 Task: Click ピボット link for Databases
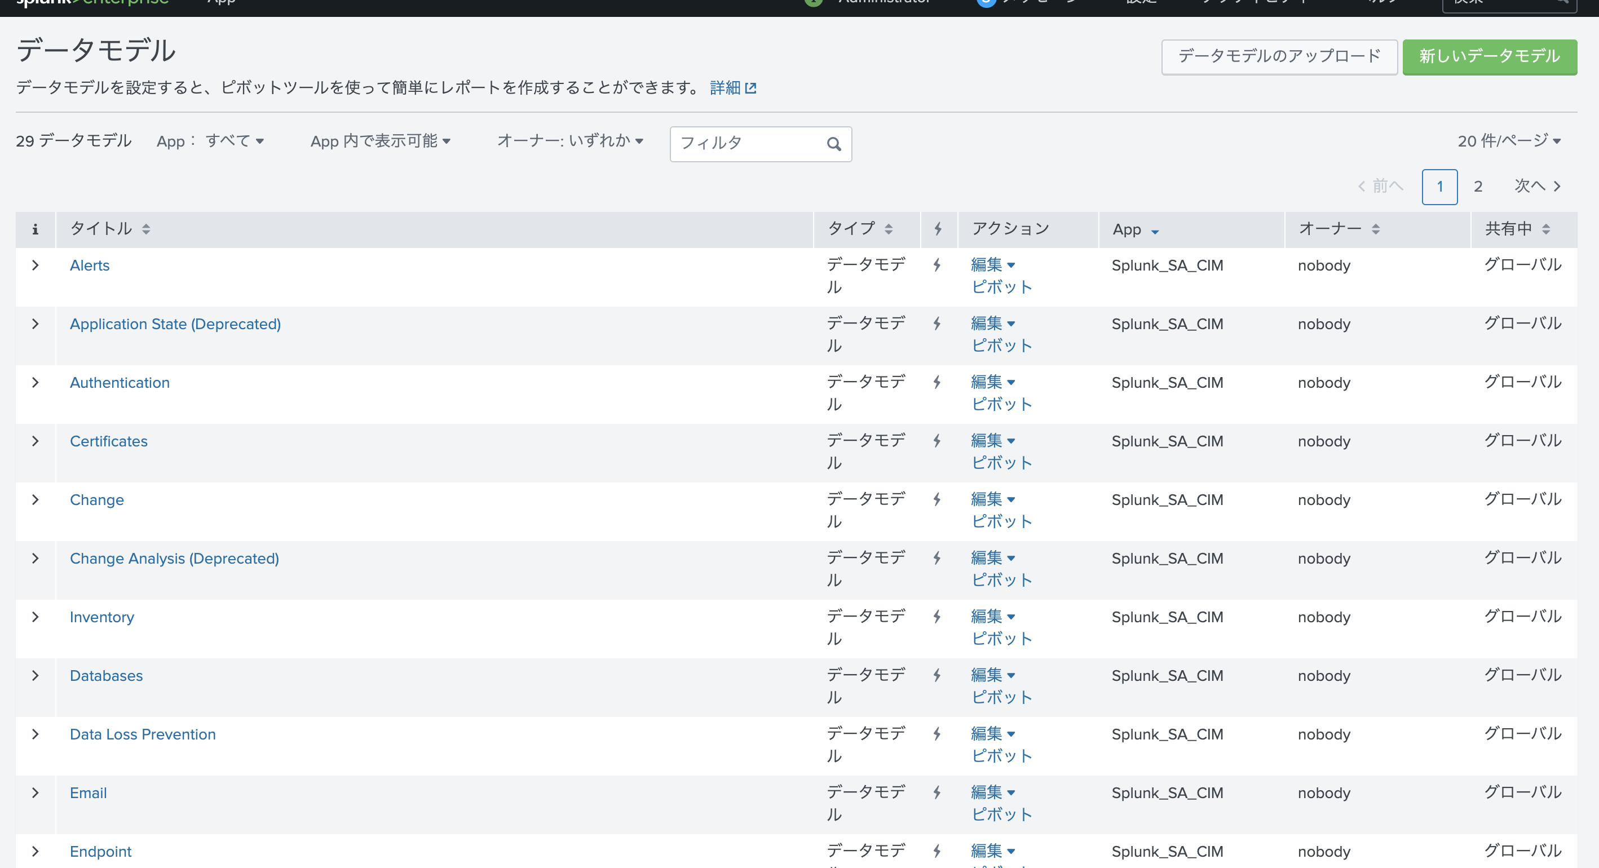click(1002, 697)
